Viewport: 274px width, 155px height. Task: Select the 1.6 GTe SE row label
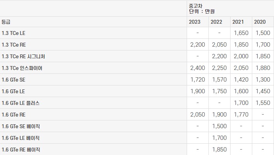14,80
